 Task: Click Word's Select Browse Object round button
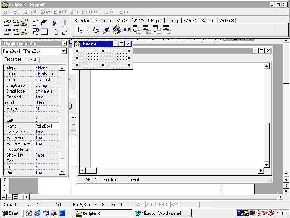tap(286, 185)
